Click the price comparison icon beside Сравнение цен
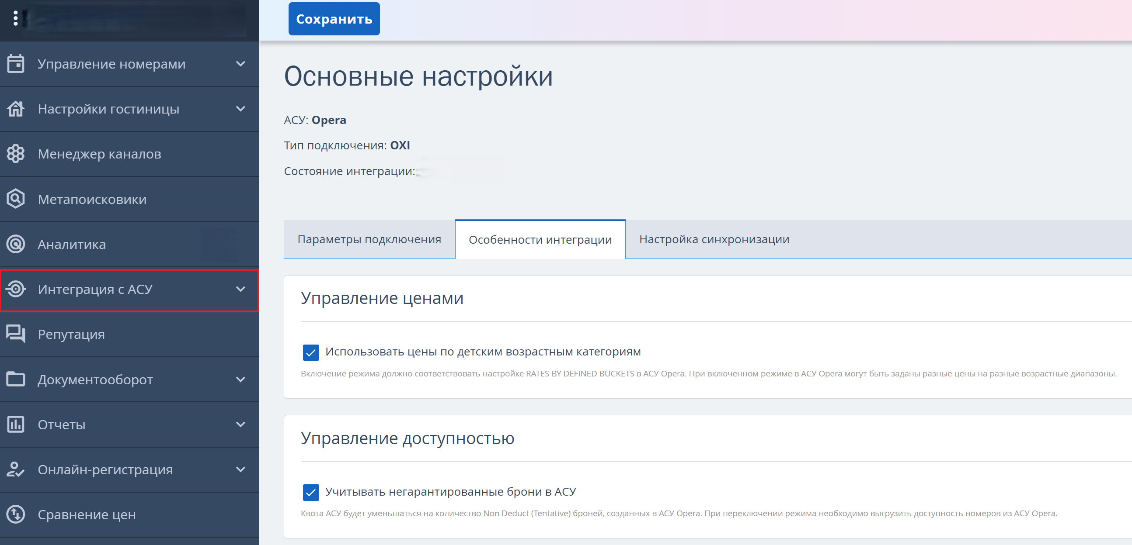 tap(16, 515)
